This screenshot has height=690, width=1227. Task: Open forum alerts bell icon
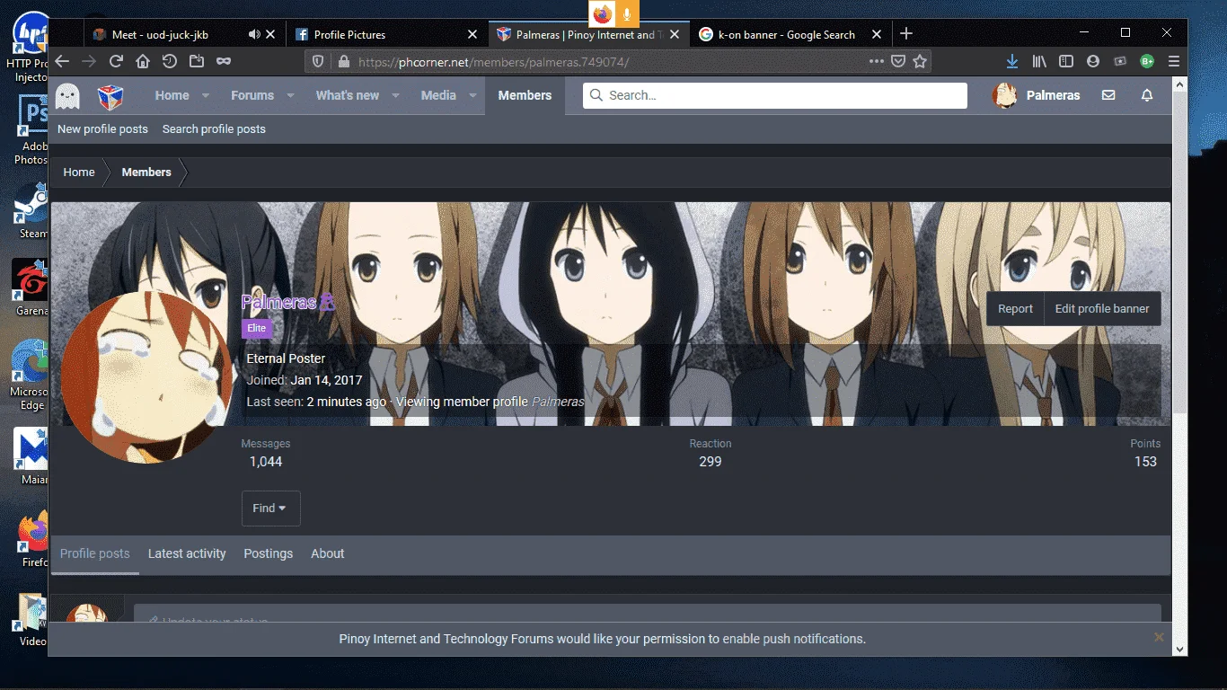click(1147, 95)
